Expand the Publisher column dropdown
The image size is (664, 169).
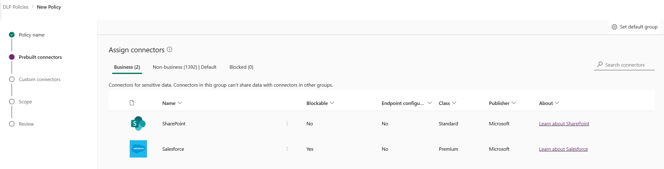coord(514,103)
